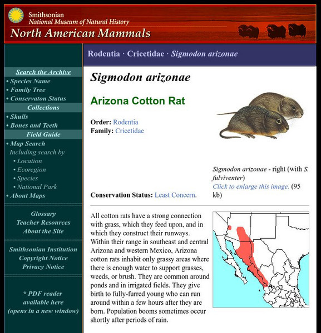Click Sigmodon arizonae in the breadcrumb
This screenshot has height=333, width=321.
coord(204,54)
